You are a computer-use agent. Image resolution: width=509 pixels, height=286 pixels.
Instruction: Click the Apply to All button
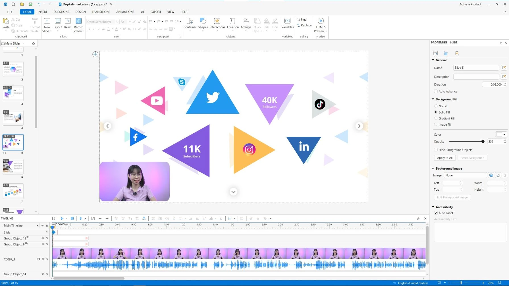444,158
